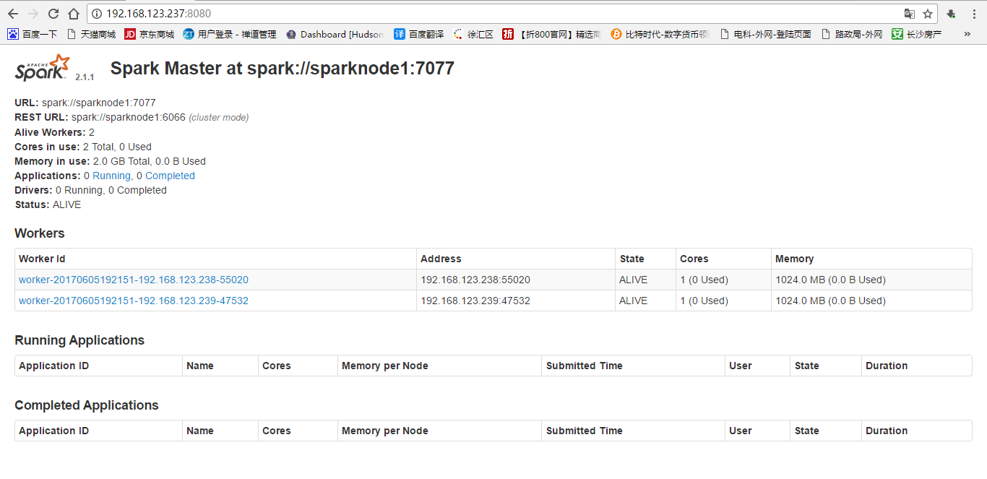Open the 路政局-外网 bookmark
Viewport: 987px width, 479px height.
852,34
